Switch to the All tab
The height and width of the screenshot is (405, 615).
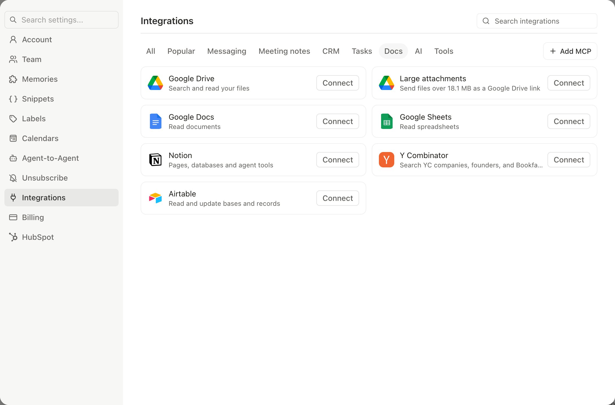151,51
